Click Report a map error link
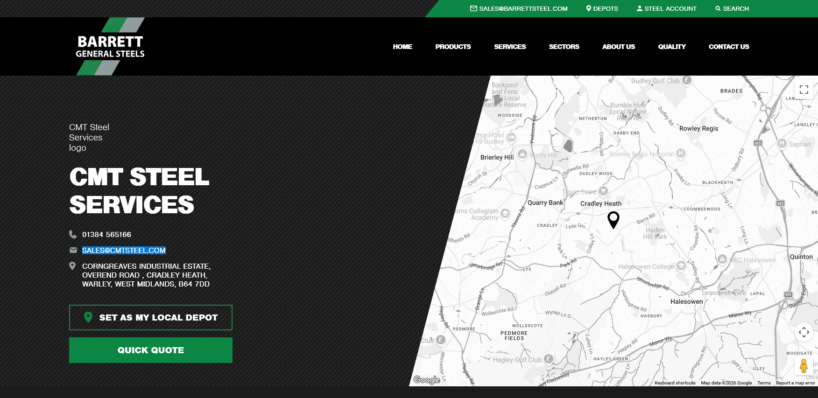 pyautogui.click(x=796, y=383)
